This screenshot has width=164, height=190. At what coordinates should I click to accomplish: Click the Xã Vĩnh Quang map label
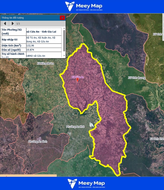click(137, 78)
